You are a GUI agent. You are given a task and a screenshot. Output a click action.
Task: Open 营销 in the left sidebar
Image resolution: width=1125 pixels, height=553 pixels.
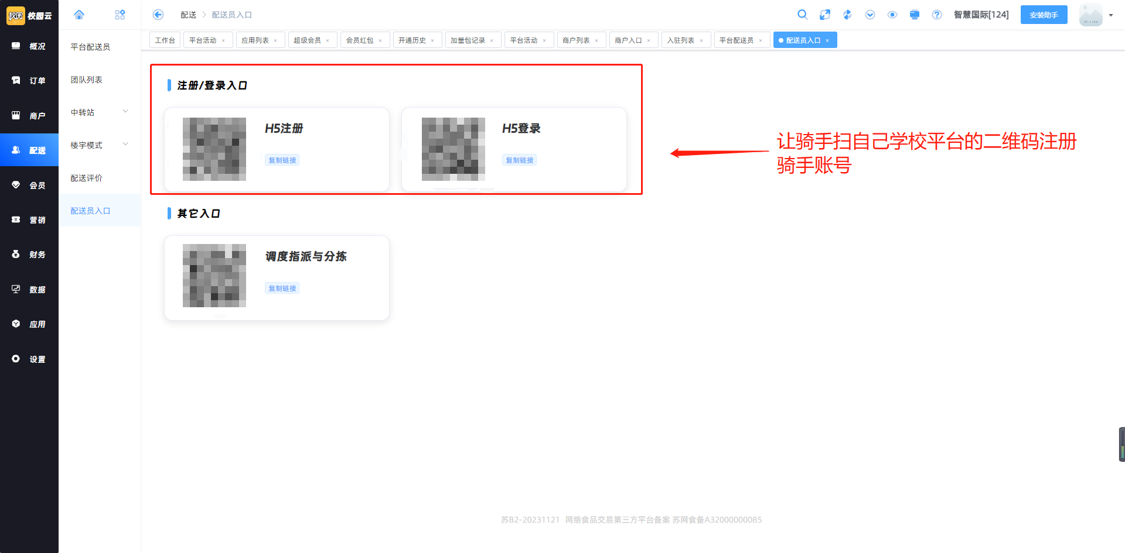click(29, 220)
